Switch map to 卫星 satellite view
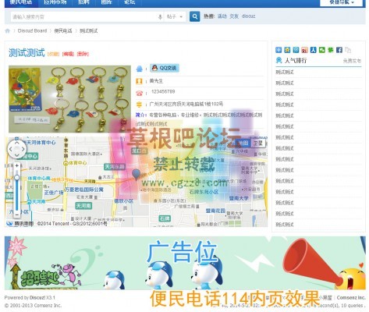Image resolution: width=369 pixels, height=312 pixels. pos(258,143)
